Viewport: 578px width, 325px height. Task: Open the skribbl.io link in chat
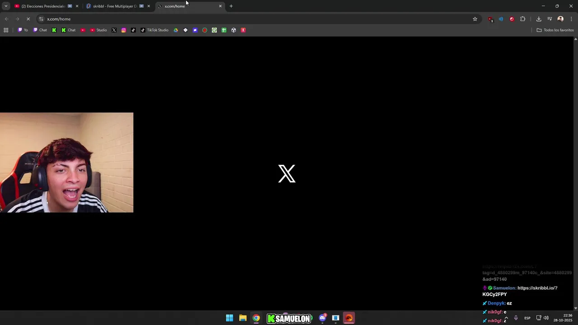(x=520, y=291)
